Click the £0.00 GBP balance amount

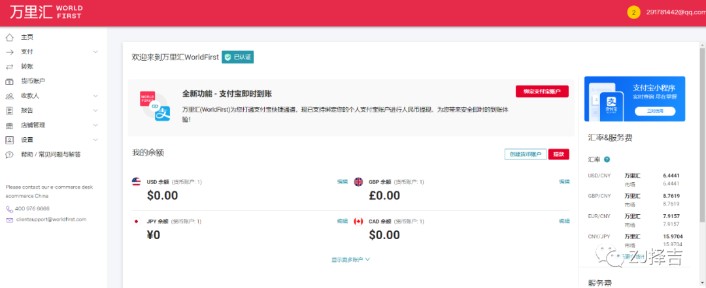(384, 195)
